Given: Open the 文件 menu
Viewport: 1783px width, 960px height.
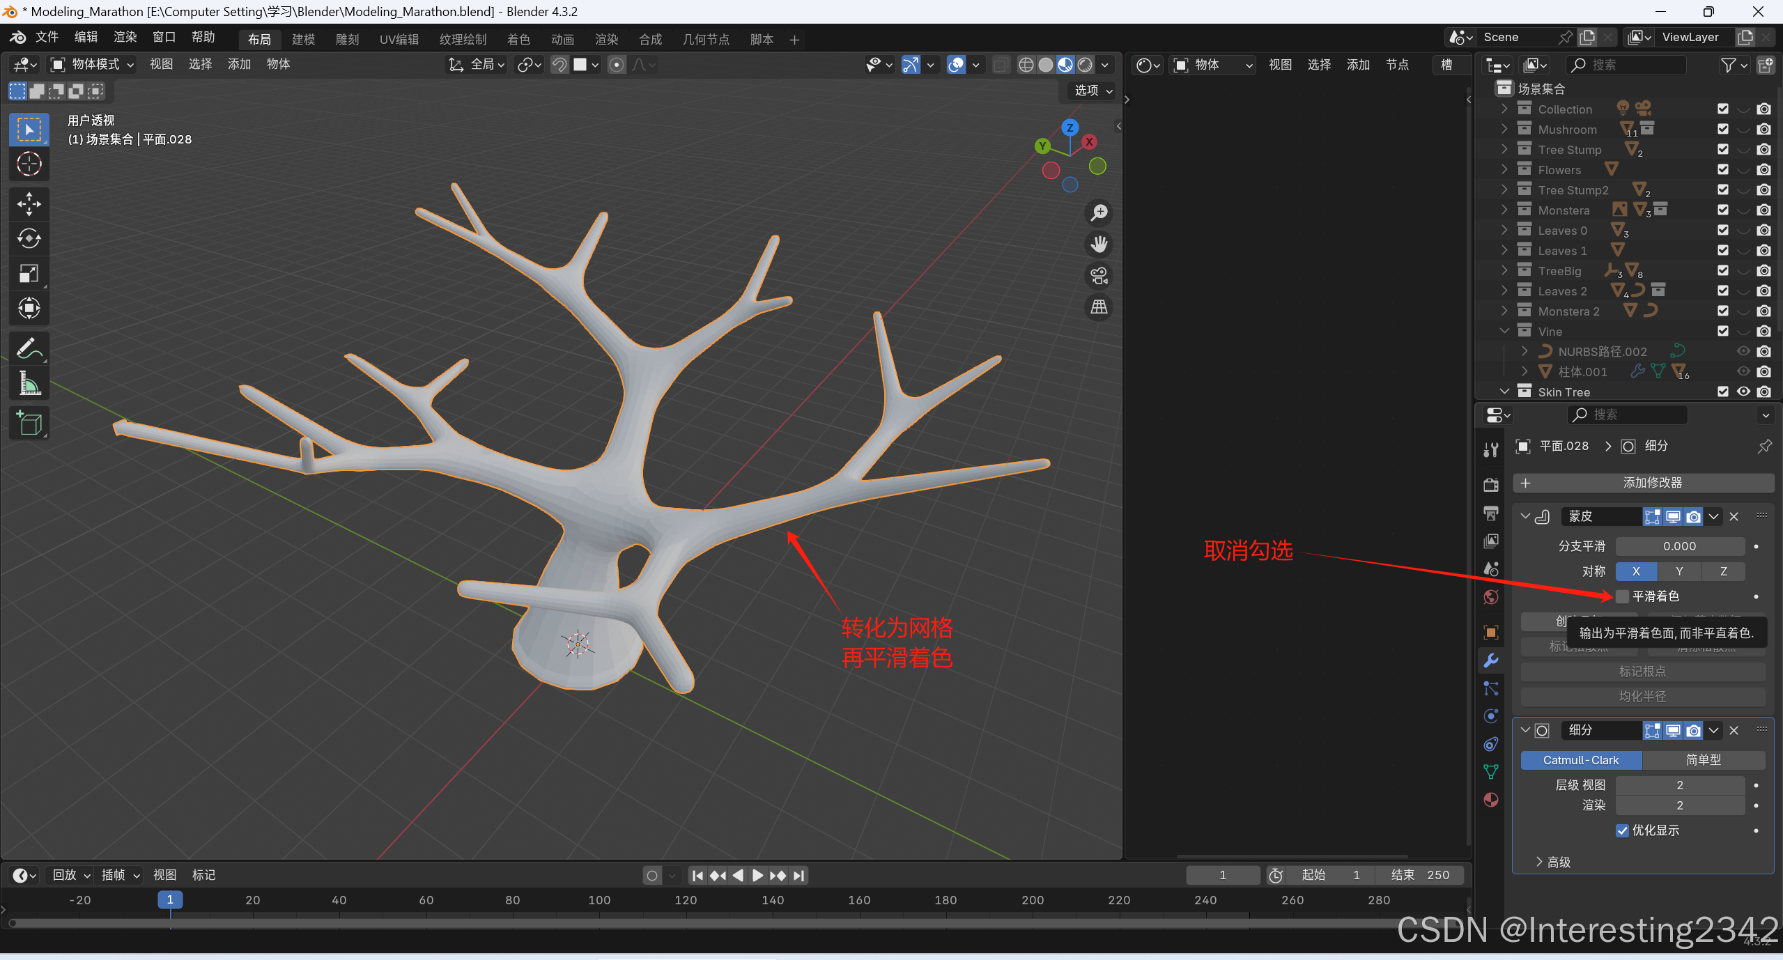Looking at the screenshot, I should (x=47, y=37).
